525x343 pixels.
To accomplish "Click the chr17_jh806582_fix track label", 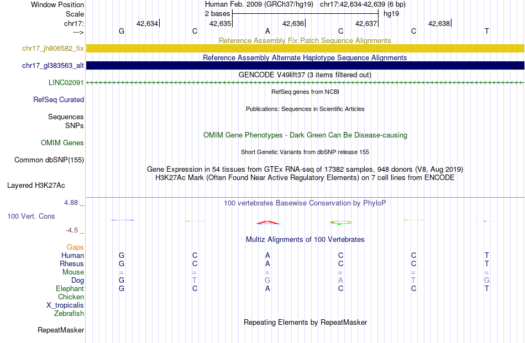I will point(53,49).
